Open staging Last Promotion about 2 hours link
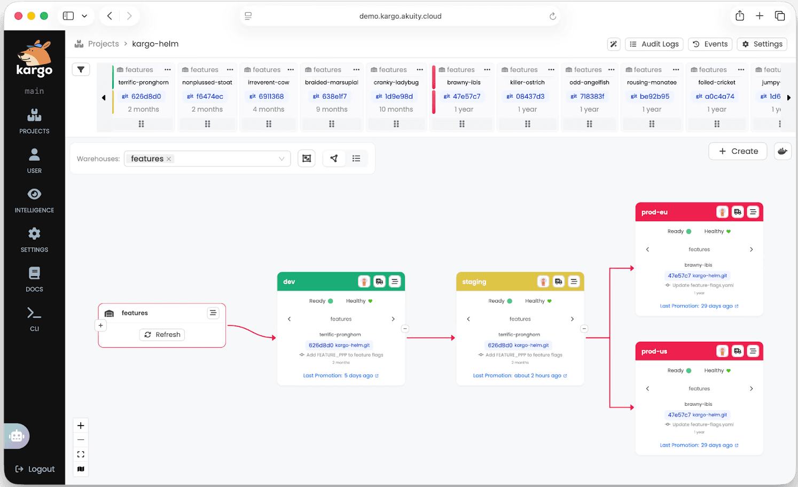Screen dimensions: 798x487 [520, 375]
